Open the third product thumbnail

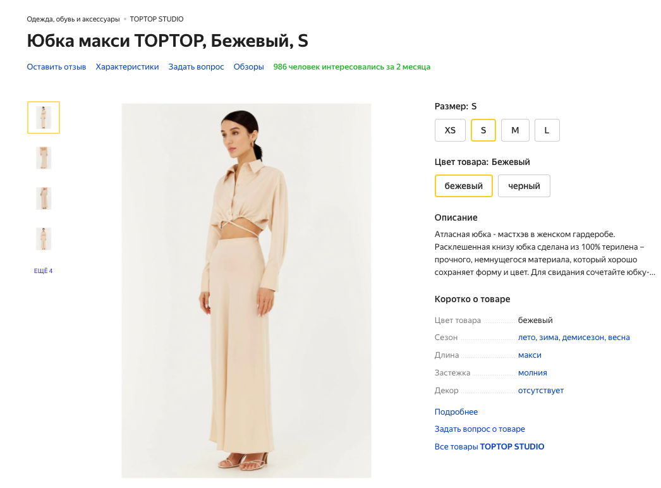point(44,198)
